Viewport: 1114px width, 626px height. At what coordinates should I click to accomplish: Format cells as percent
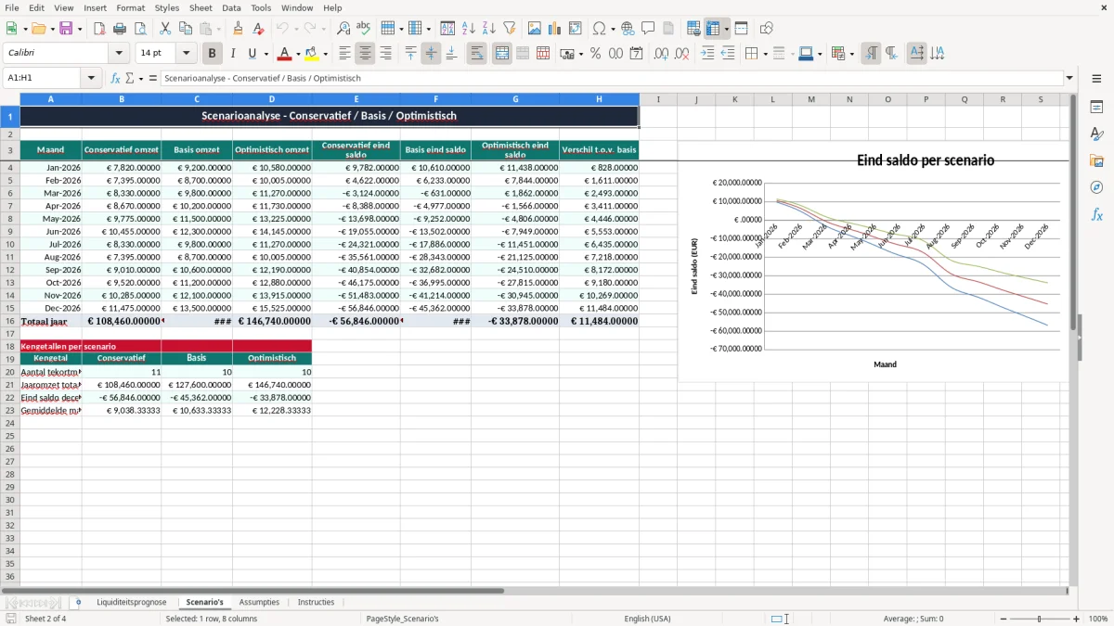596,54
